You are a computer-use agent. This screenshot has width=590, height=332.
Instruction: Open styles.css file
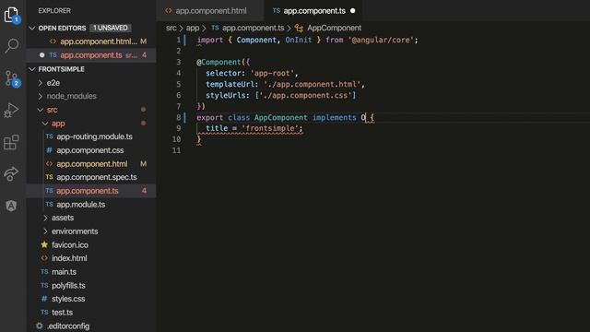coord(68,299)
